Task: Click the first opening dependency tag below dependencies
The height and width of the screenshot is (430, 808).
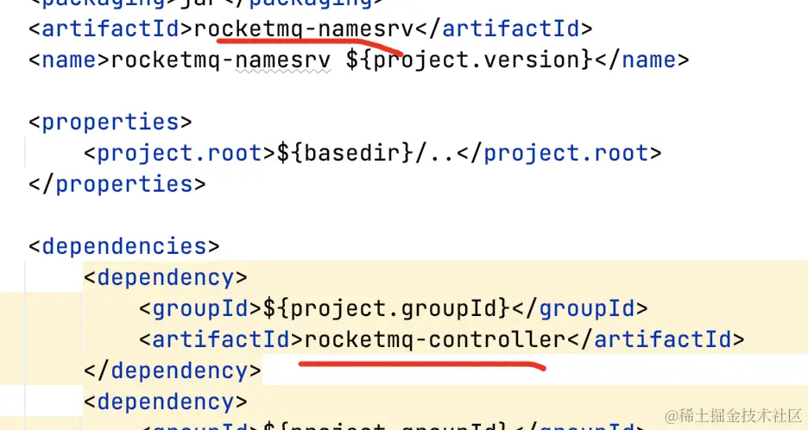Action: [166, 278]
